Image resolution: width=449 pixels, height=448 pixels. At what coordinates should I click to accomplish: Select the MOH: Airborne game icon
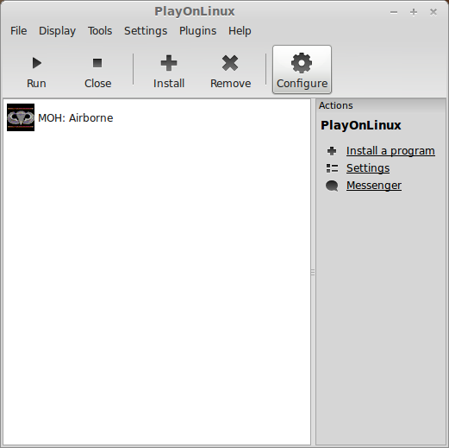(21, 117)
